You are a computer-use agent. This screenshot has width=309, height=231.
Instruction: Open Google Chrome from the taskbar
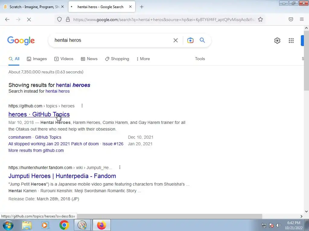coord(64,225)
